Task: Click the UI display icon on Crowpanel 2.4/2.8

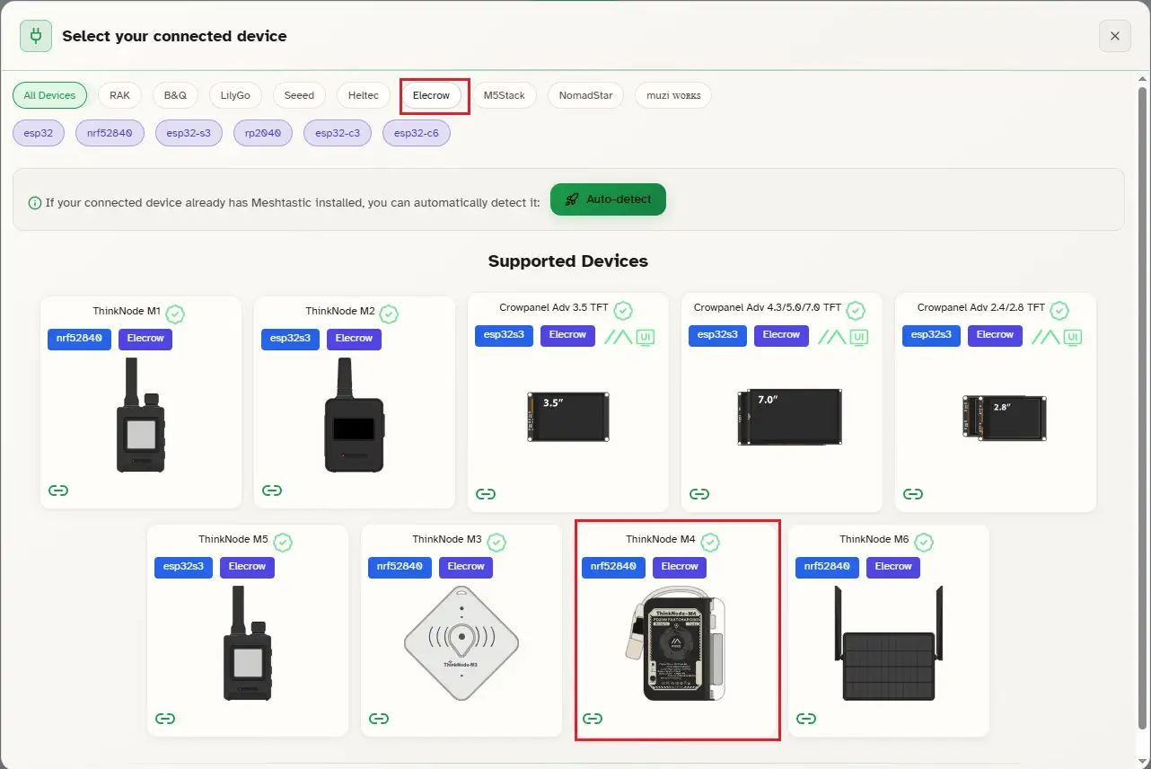Action: pyautogui.click(x=1072, y=337)
